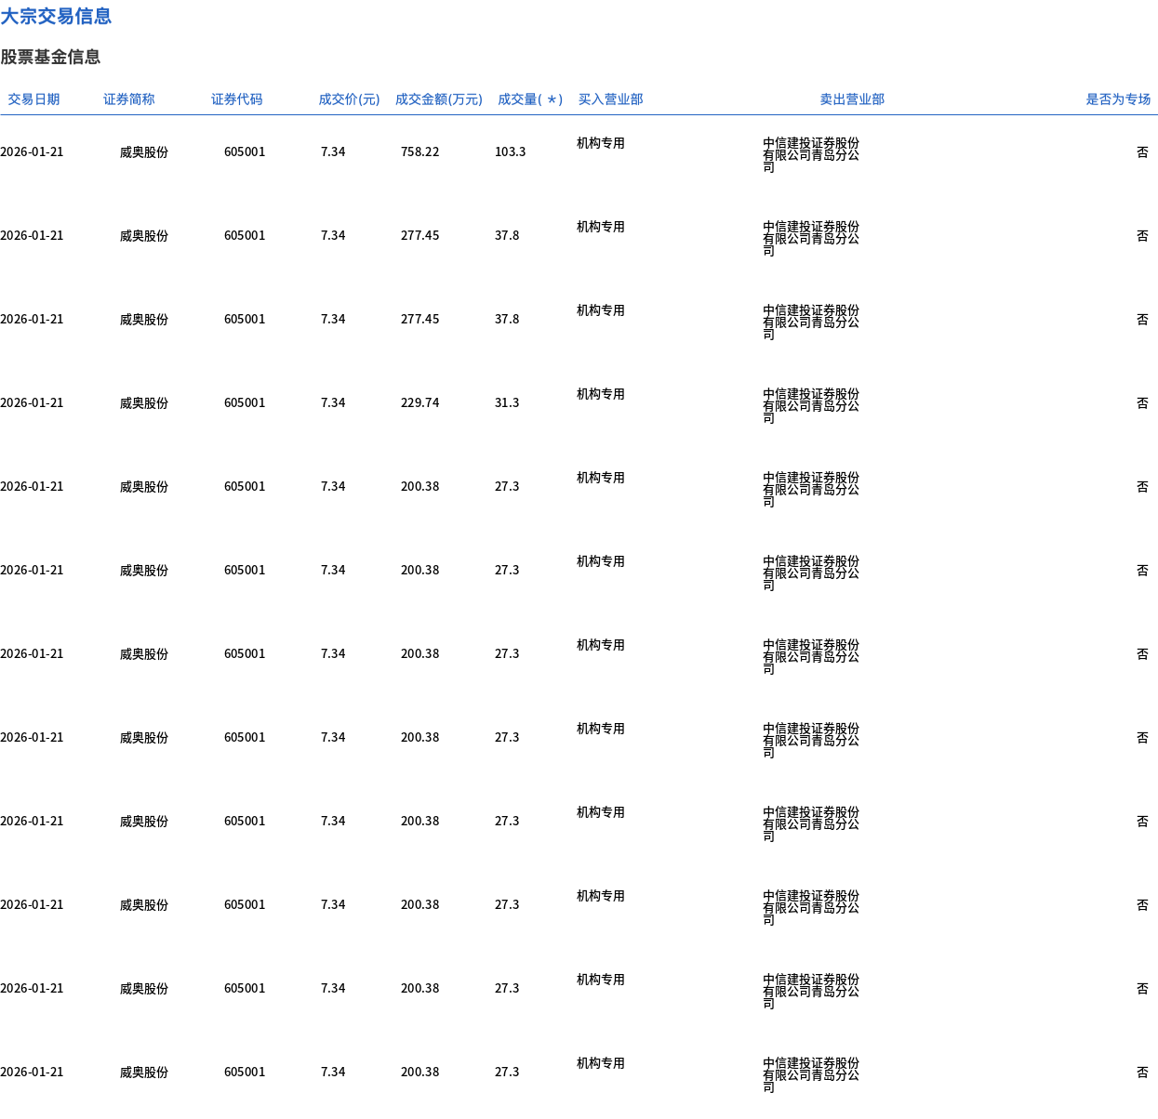Screen dimensions: 1158x1119
Task: Click the 是否为专场 column header
Action: (1118, 99)
